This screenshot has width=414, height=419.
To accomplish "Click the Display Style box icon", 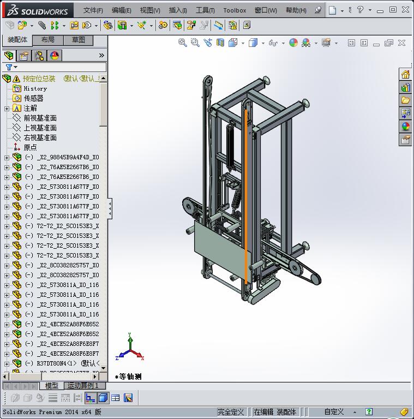I will pos(253,43).
